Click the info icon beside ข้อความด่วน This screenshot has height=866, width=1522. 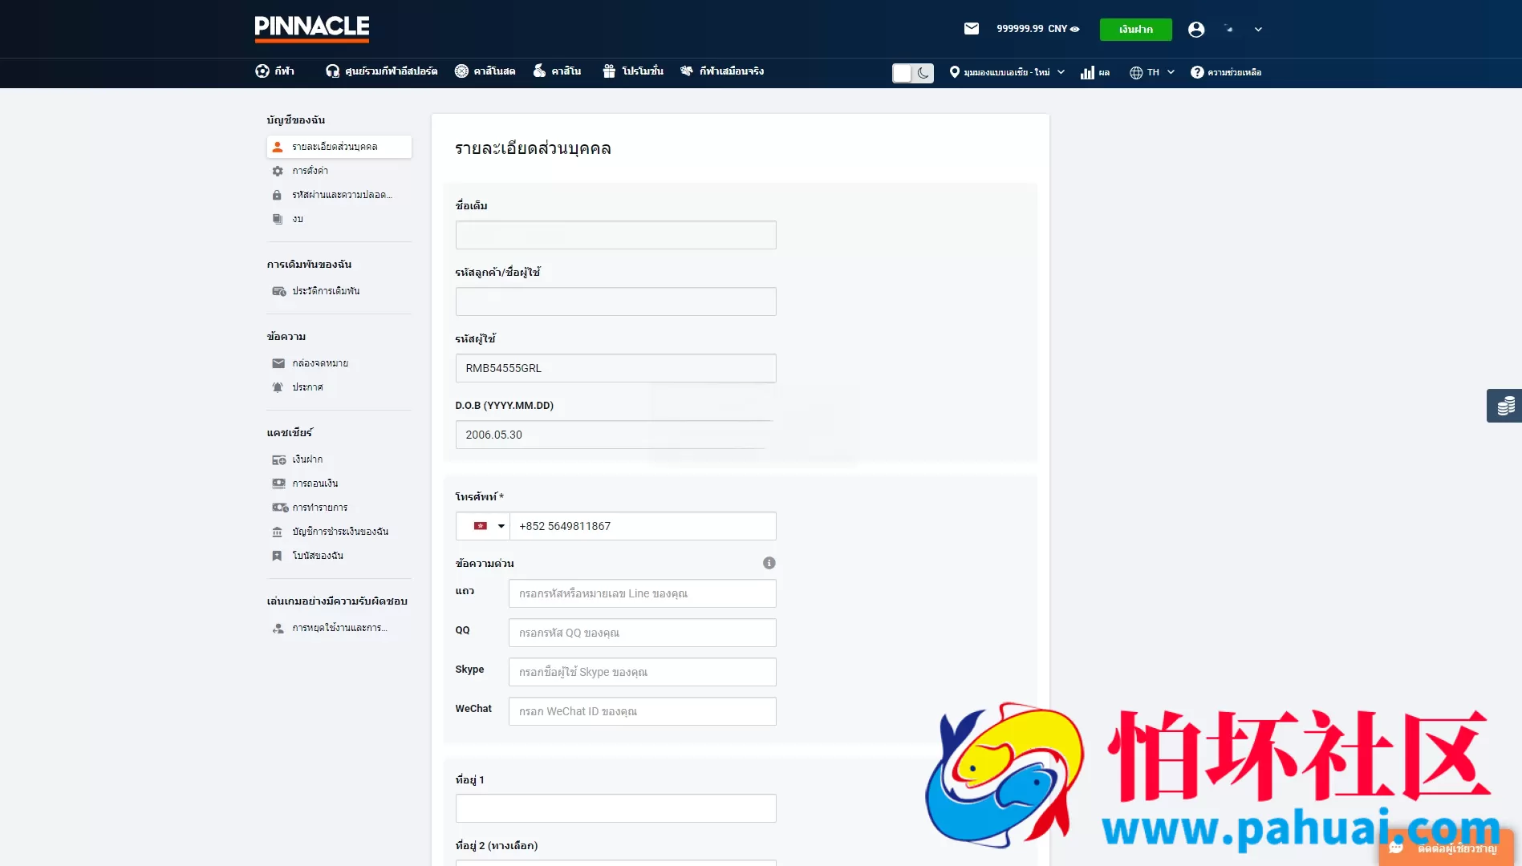pyautogui.click(x=769, y=563)
